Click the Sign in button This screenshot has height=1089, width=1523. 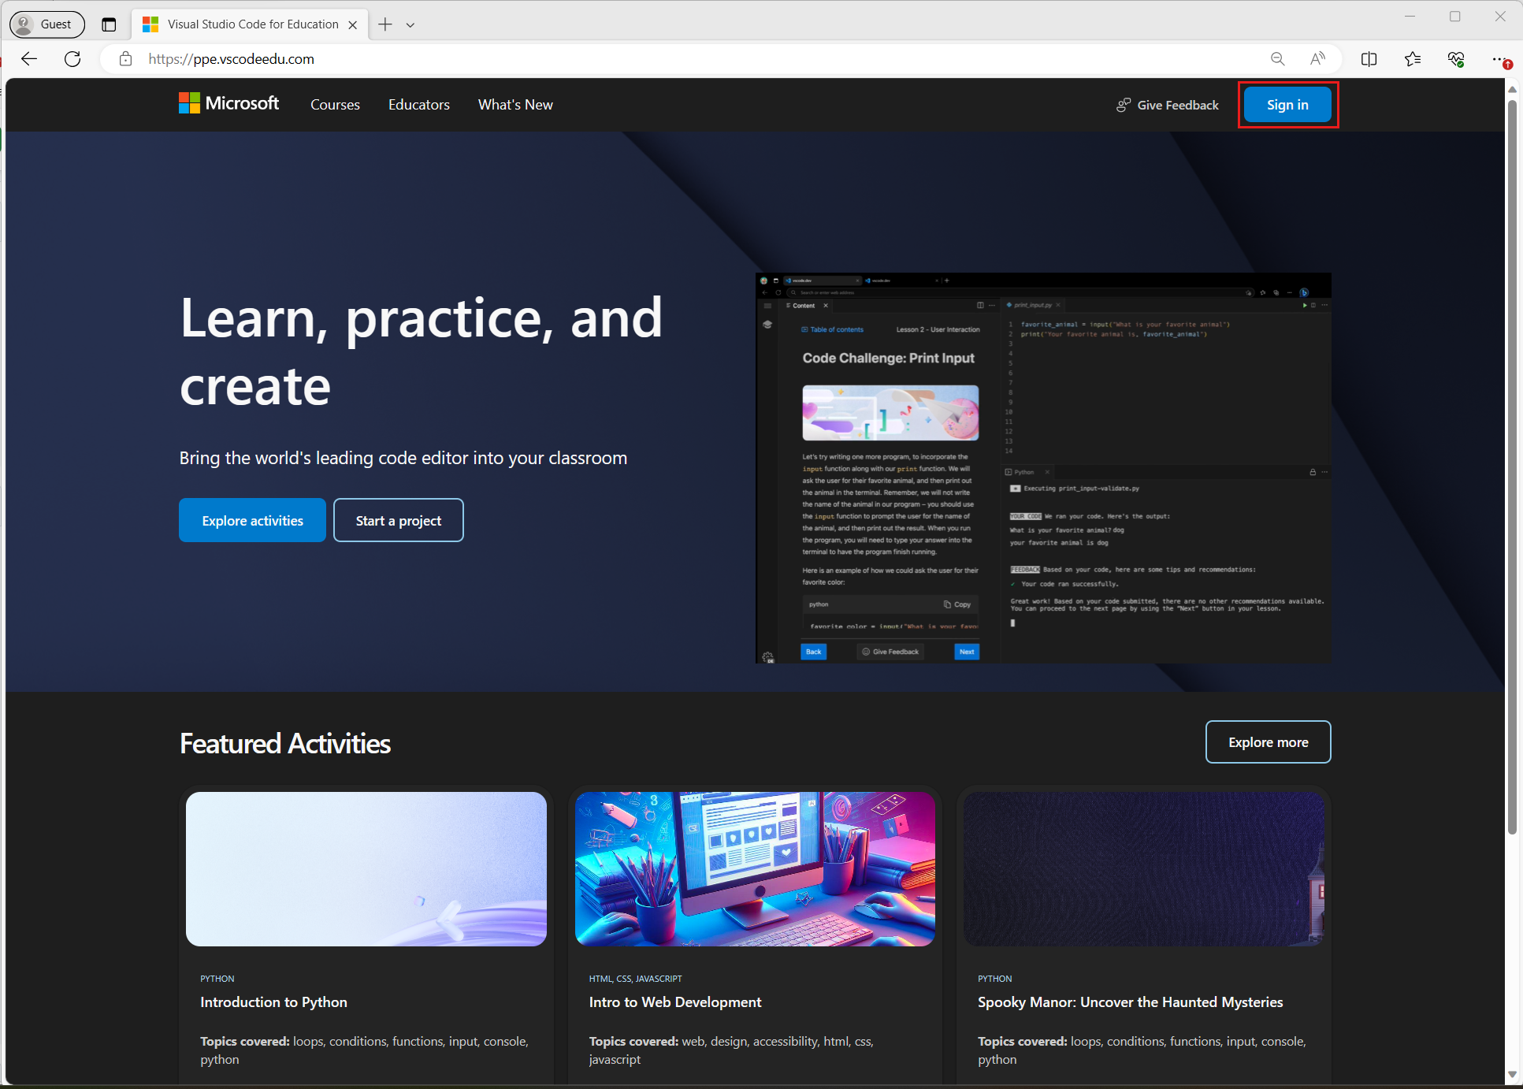click(x=1287, y=104)
